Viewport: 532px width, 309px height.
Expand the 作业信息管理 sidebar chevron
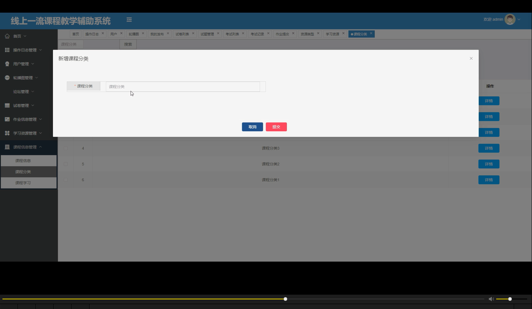click(x=40, y=119)
